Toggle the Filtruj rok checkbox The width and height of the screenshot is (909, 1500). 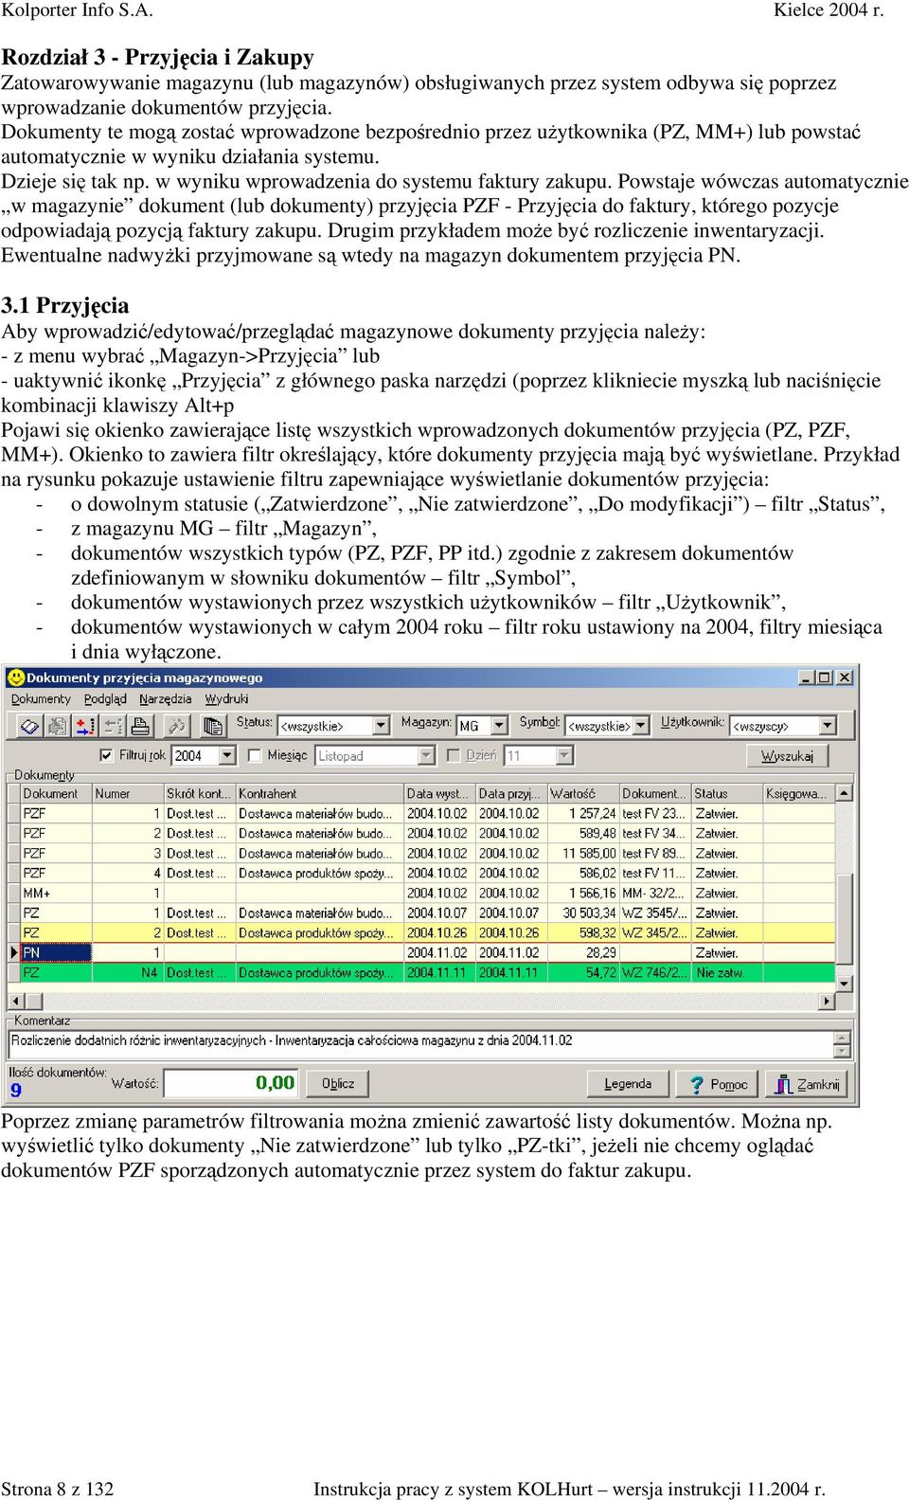click(106, 755)
